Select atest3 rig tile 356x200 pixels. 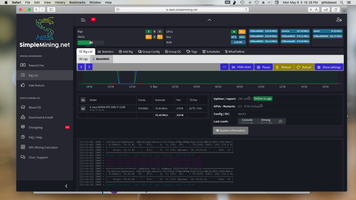(x=328, y=31)
